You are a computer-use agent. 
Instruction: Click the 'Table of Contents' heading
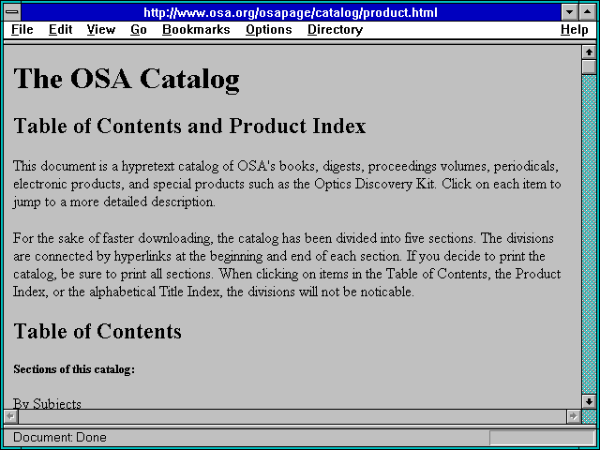(97, 331)
